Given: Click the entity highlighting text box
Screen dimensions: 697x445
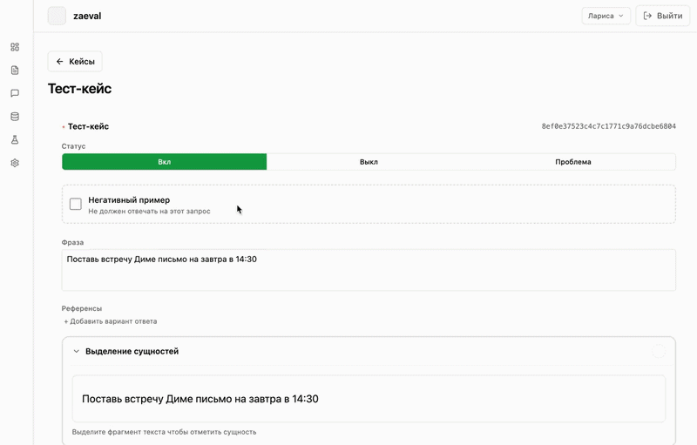Looking at the screenshot, I should tap(369, 399).
